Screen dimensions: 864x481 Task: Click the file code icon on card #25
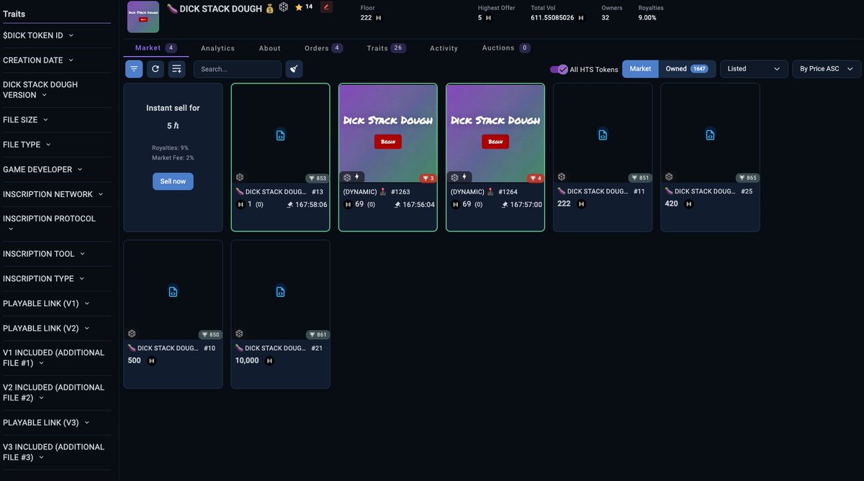coord(710,135)
